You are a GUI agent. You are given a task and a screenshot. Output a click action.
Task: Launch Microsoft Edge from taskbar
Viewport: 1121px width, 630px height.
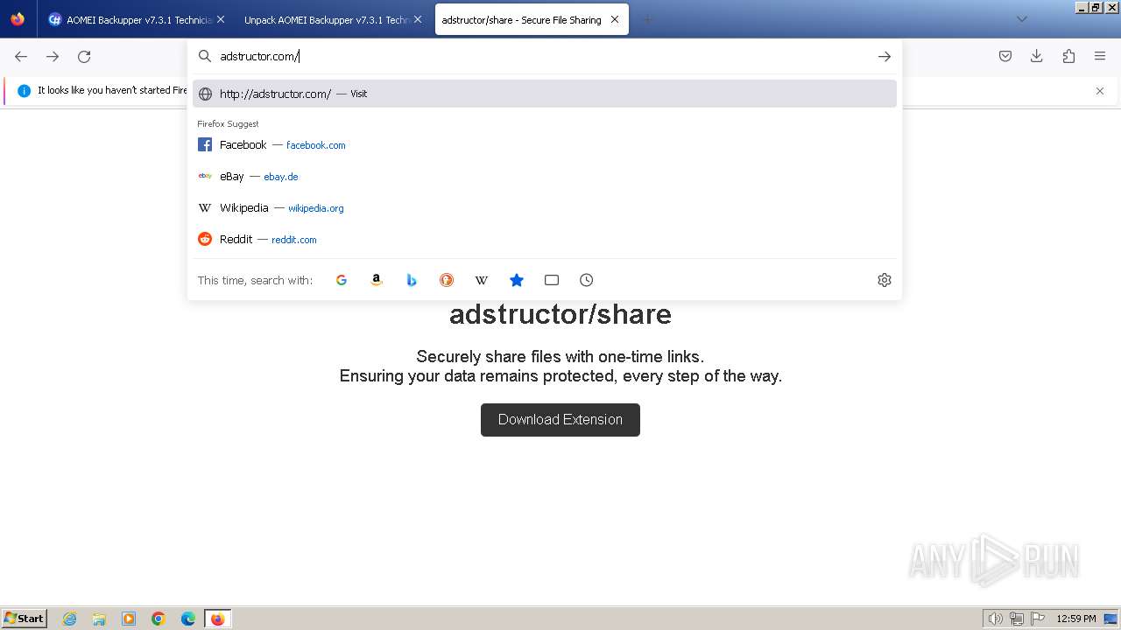tap(188, 619)
